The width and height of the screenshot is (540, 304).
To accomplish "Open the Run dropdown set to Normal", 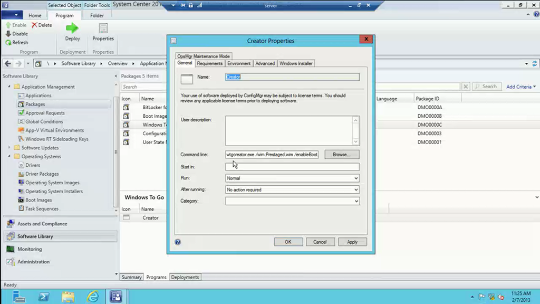I will (292, 178).
